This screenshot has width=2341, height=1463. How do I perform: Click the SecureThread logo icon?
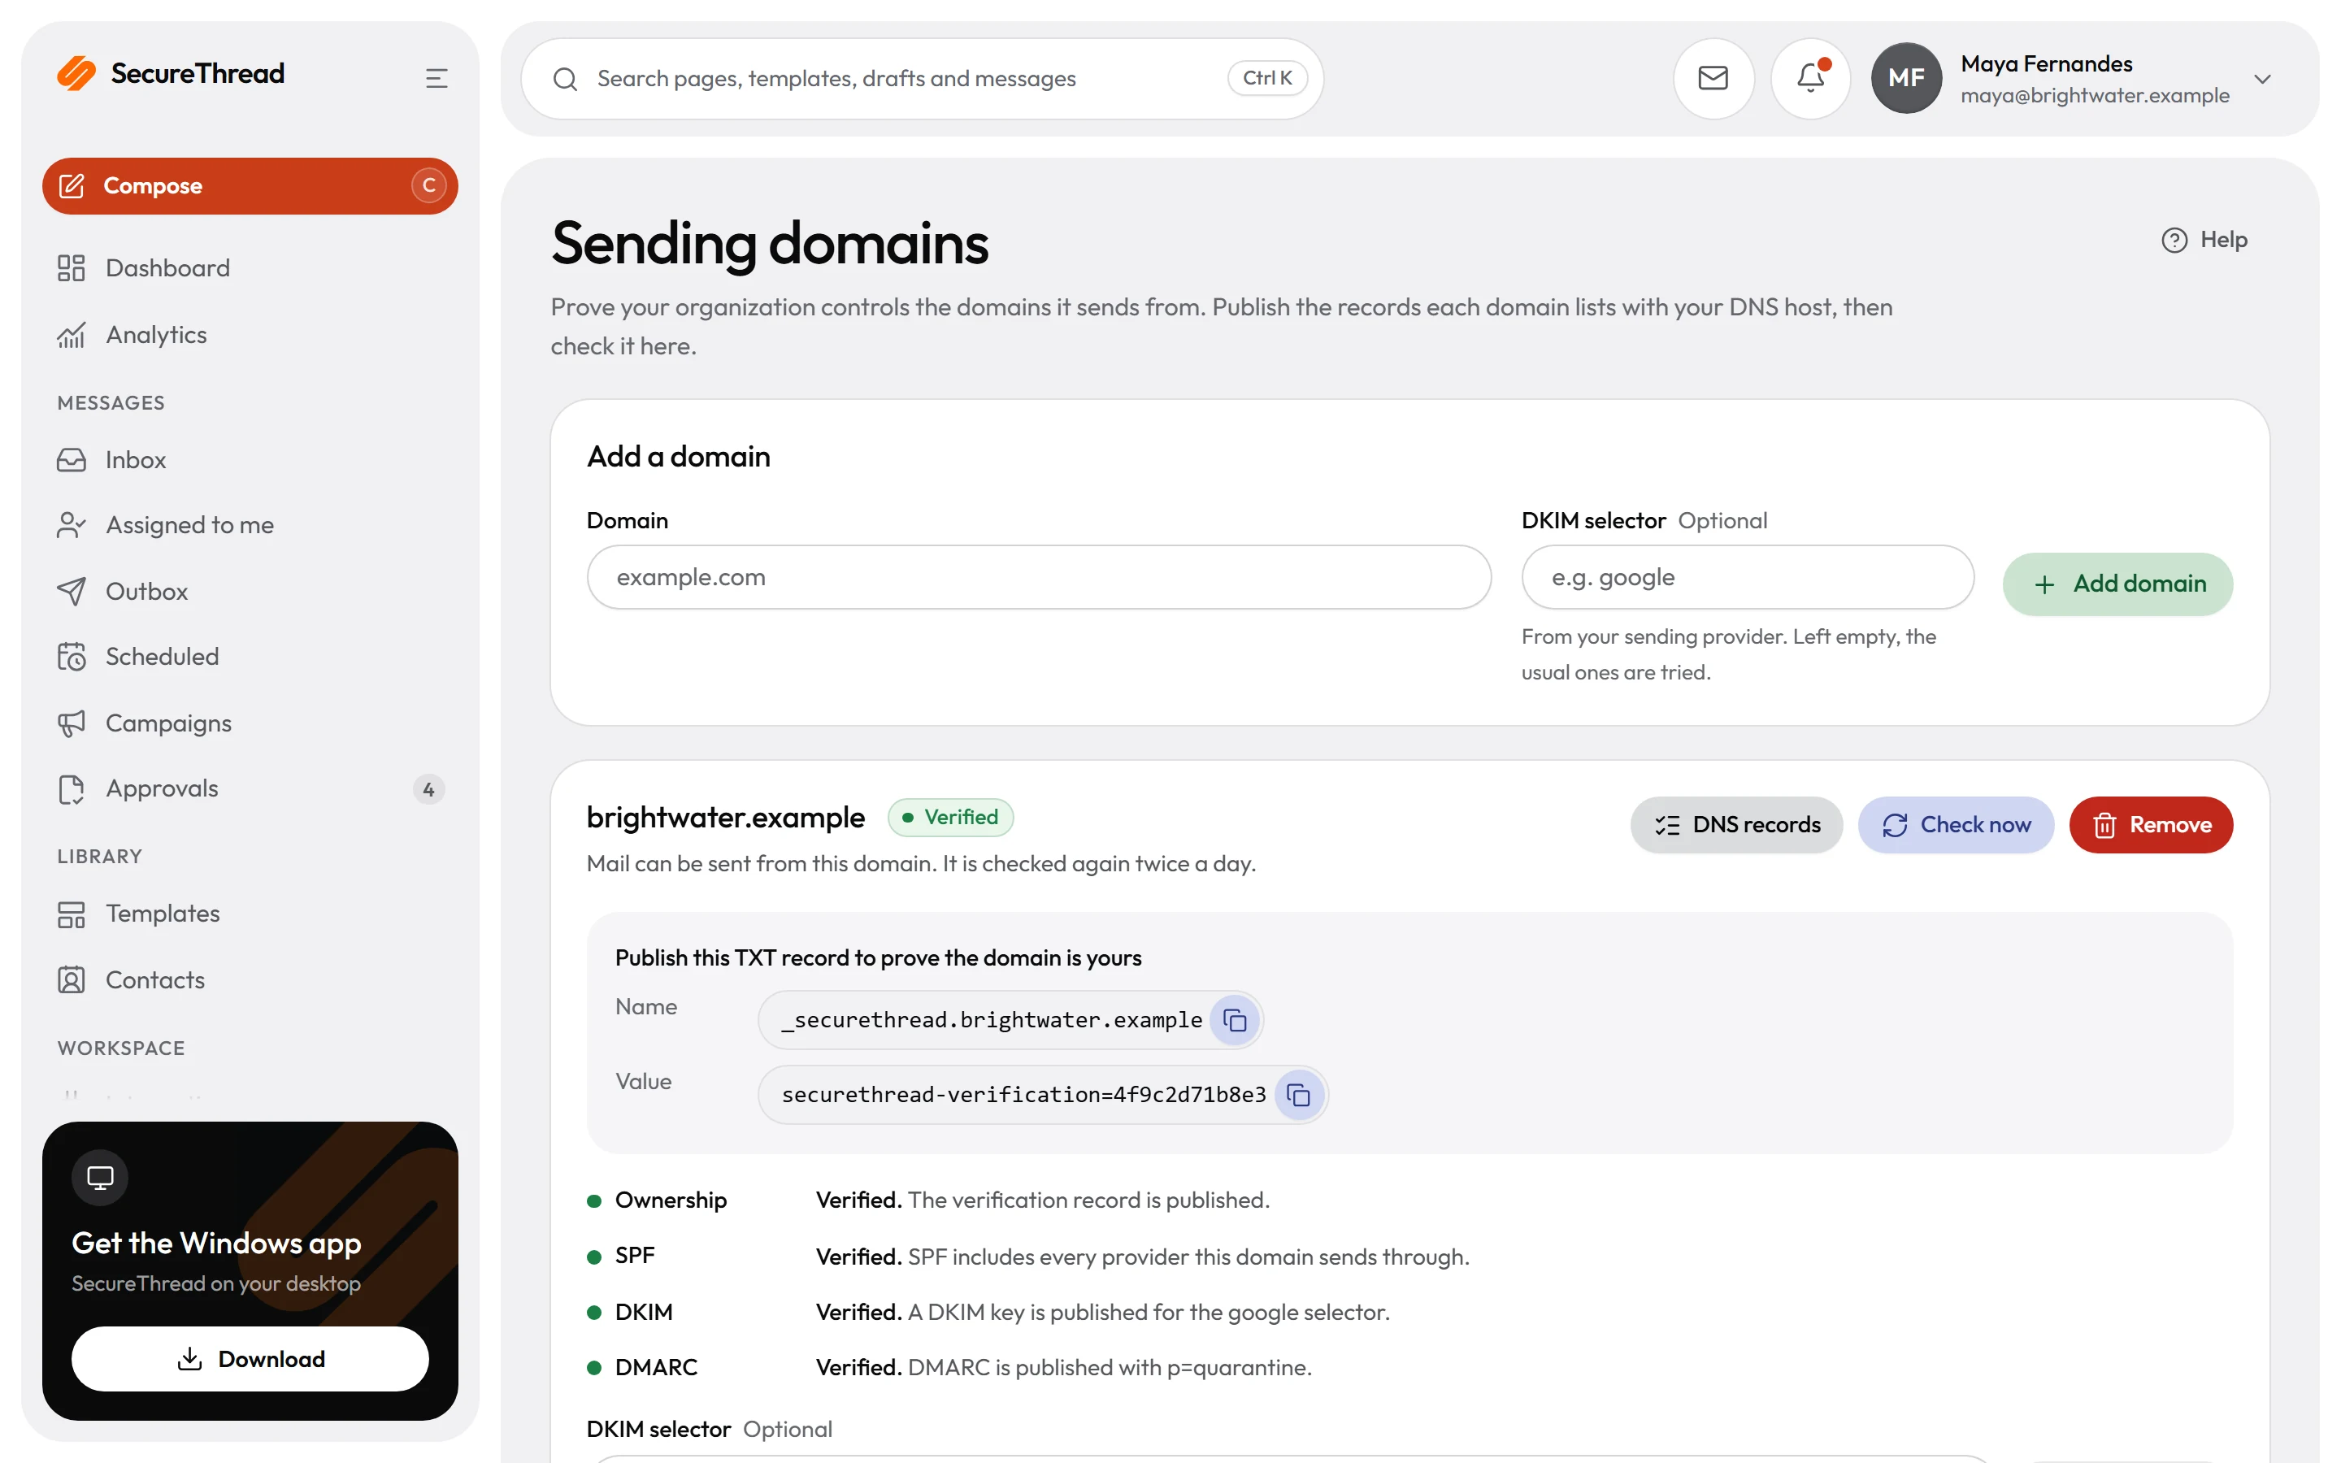point(76,73)
